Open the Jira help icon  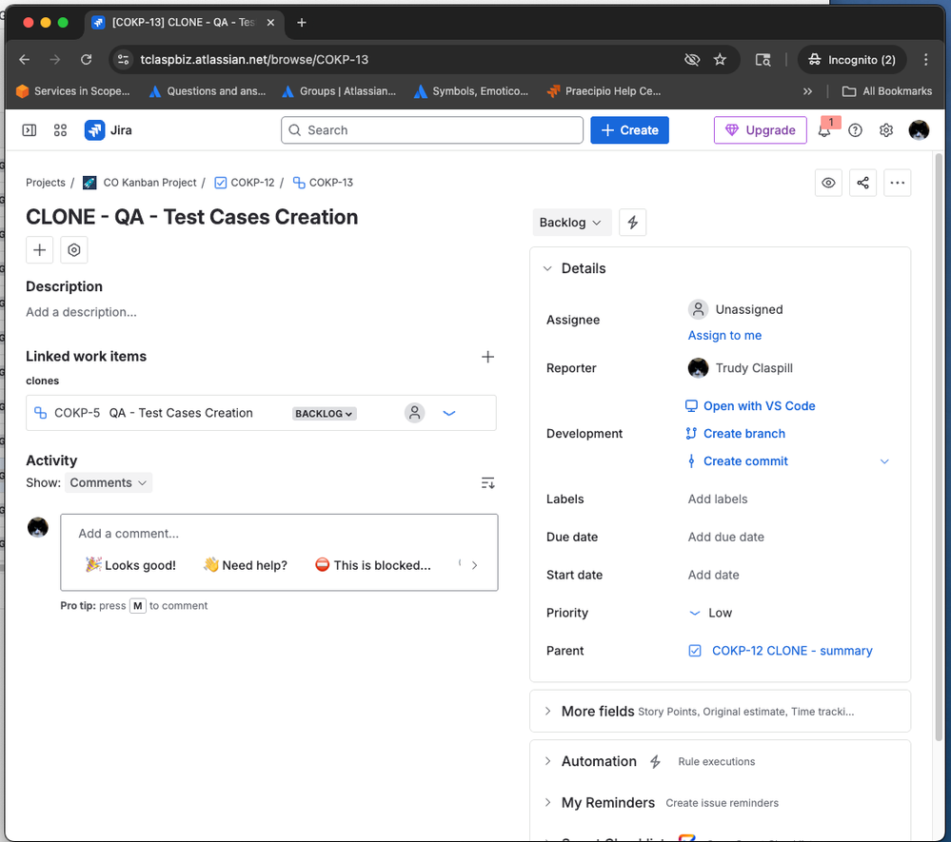[855, 130]
